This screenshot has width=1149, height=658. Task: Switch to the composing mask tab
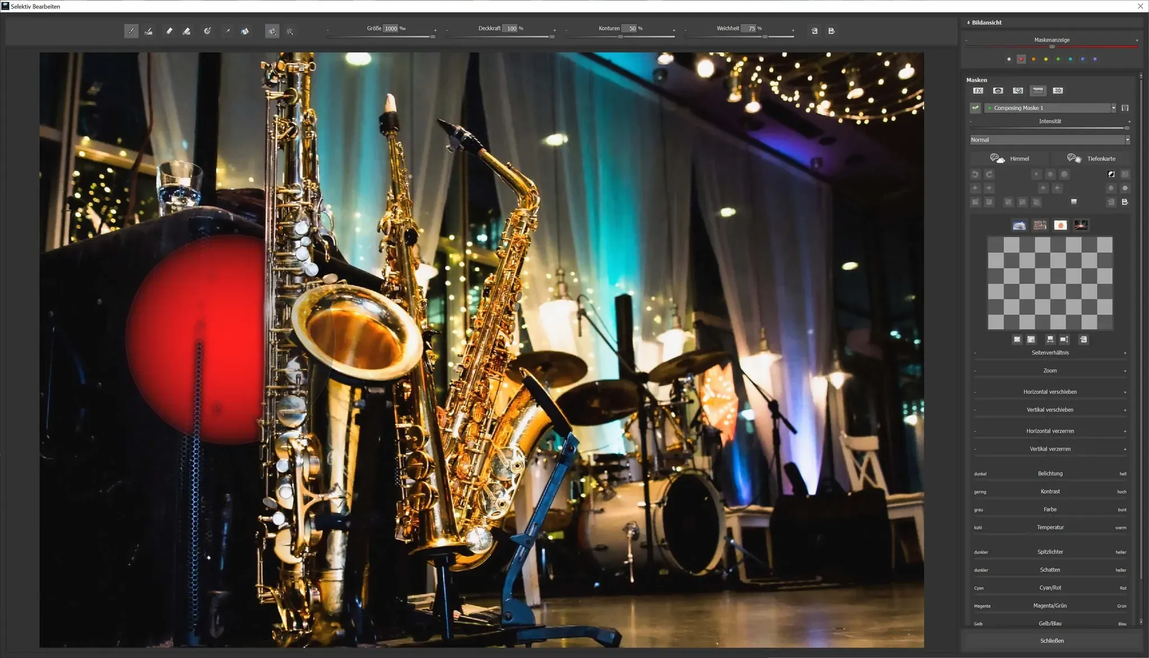(x=1038, y=91)
